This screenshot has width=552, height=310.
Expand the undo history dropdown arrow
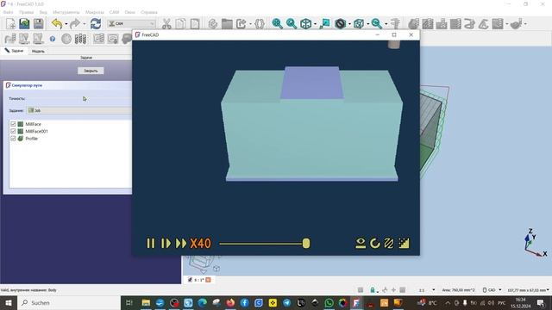click(66, 24)
